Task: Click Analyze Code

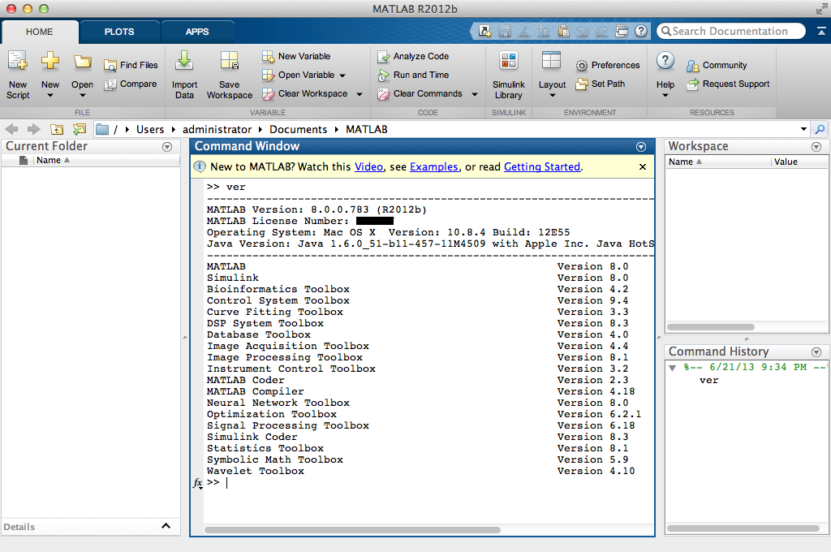Action: tap(413, 56)
